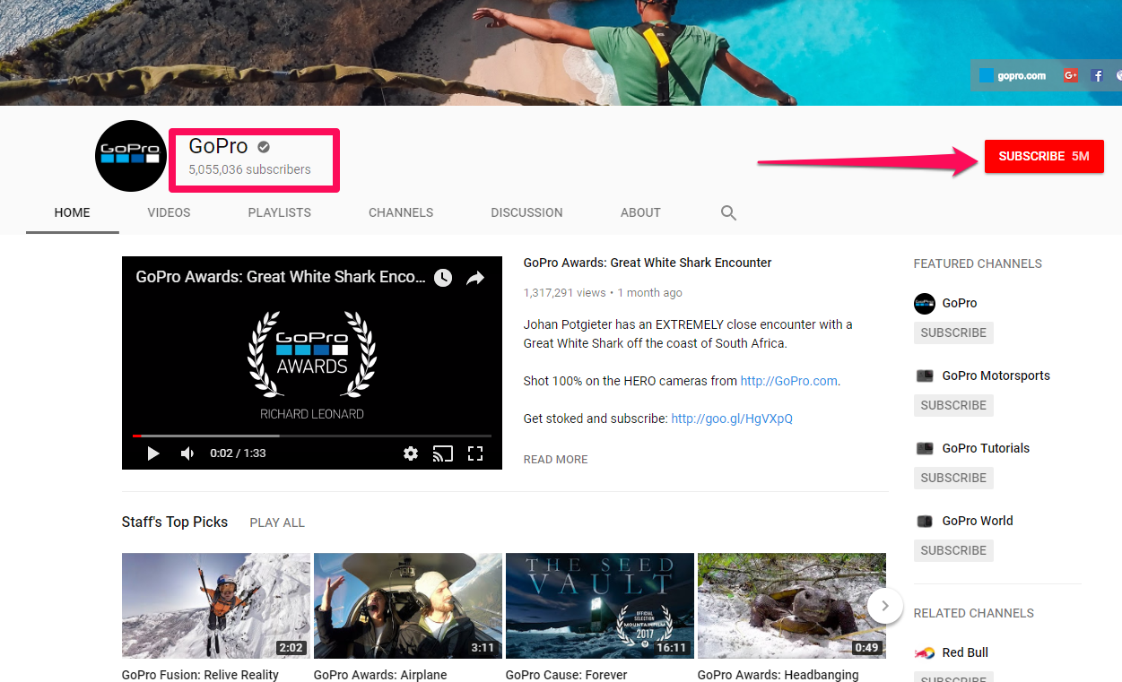Click the Share arrow icon on video
The width and height of the screenshot is (1122, 682).
pyautogui.click(x=475, y=278)
